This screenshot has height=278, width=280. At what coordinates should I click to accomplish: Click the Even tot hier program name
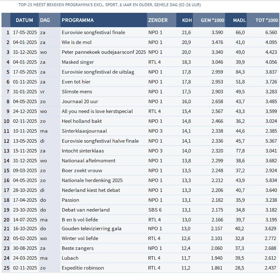[76, 82]
